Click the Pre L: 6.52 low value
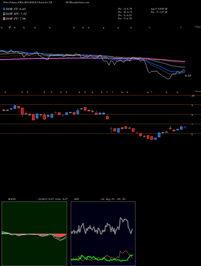This screenshot has height=266, width=201. pos(125,15)
